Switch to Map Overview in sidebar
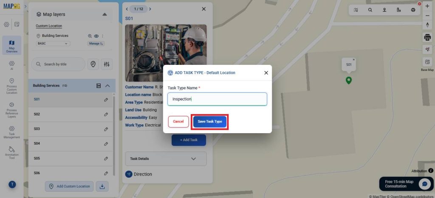The width and height of the screenshot is (435, 198). 11,45
